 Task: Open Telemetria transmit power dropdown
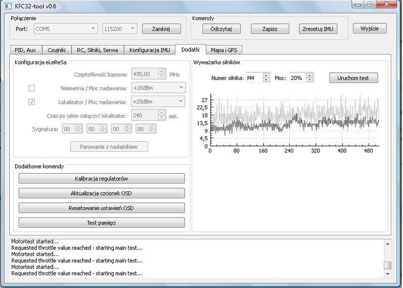point(158,88)
